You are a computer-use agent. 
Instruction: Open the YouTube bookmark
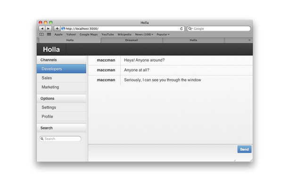(x=108, y=34)
